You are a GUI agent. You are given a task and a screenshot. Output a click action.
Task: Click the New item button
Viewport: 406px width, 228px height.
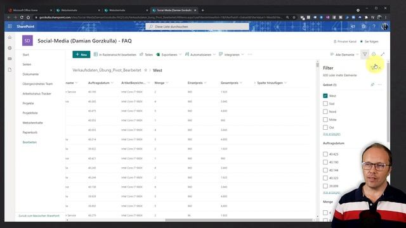[x=81, y=54]
